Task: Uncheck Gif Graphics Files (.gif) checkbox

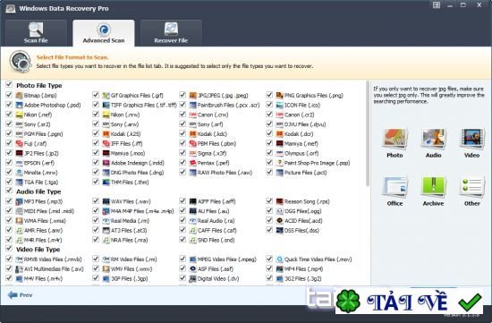Action: (x=96, y=95)
